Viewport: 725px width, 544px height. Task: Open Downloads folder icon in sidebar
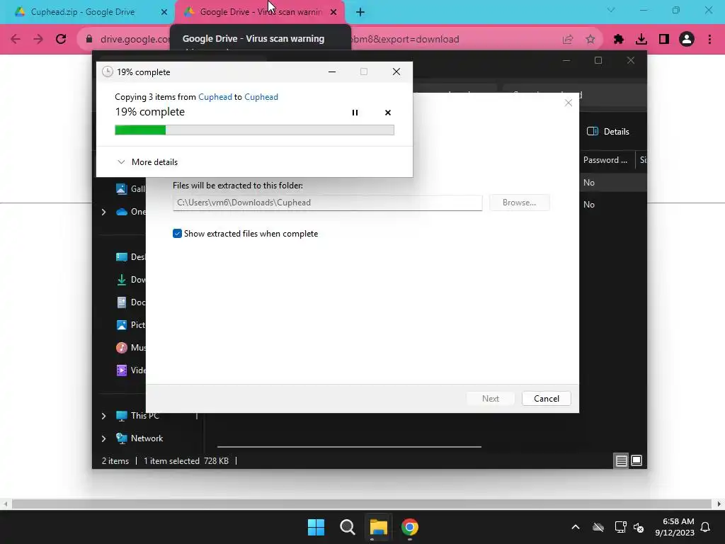122,279
